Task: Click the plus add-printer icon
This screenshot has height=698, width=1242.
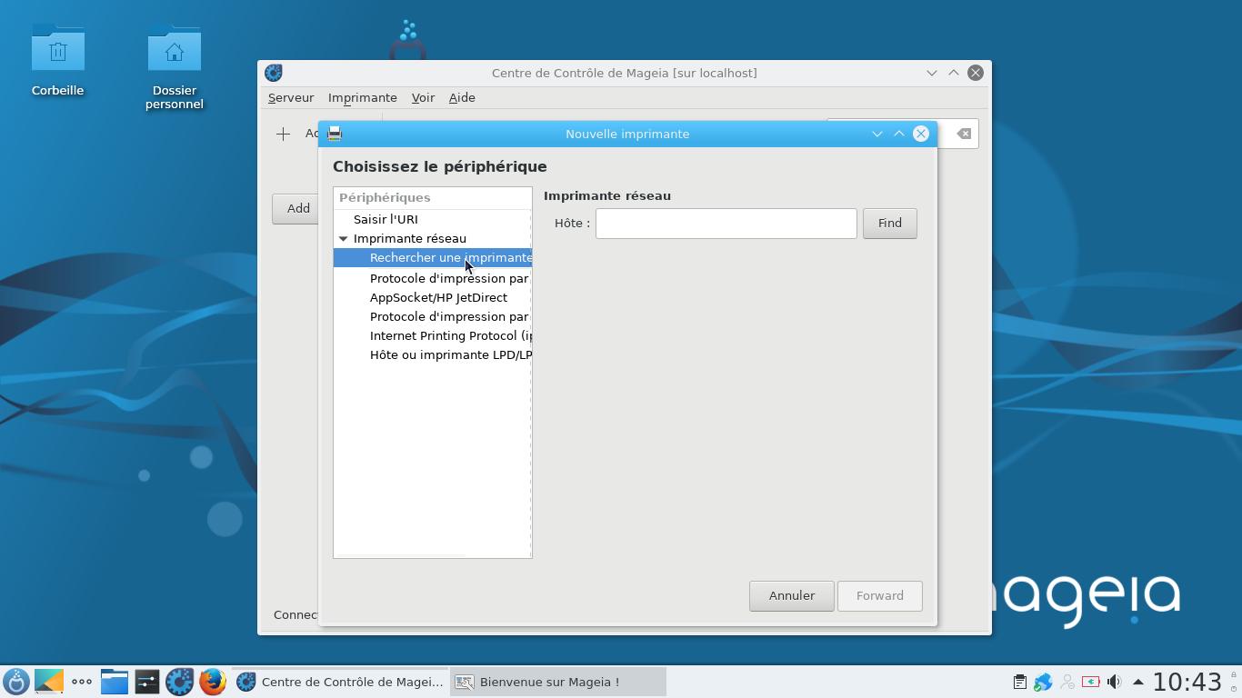Action: click(283, 134)
